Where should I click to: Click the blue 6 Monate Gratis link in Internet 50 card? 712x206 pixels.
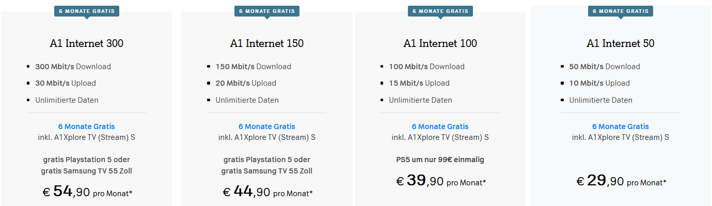point(620,126)
